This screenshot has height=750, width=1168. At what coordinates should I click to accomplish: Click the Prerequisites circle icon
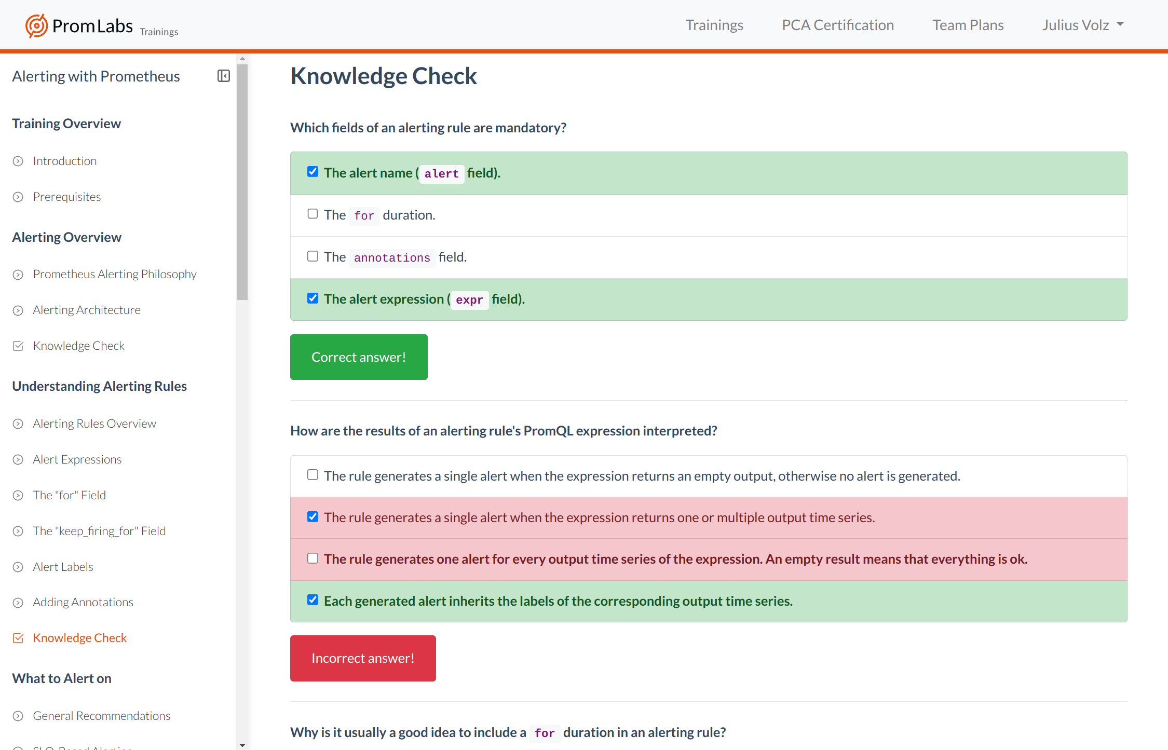pos(18,197)
